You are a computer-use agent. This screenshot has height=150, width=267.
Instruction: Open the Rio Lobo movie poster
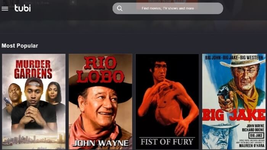(100, 102)
